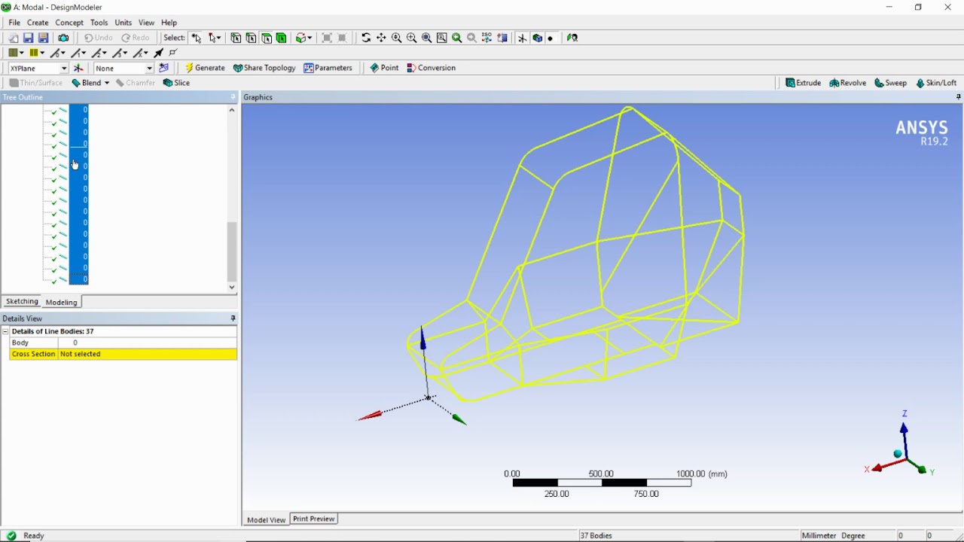This screenshot has width=964, height=542.
Task: Open the Create menu
Action: pos(38,23)
